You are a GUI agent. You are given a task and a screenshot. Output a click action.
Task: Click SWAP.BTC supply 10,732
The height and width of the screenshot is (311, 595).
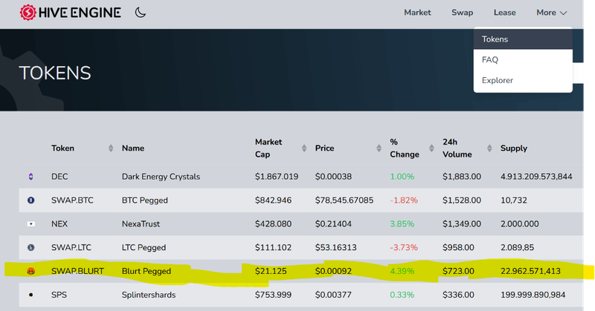514,200
